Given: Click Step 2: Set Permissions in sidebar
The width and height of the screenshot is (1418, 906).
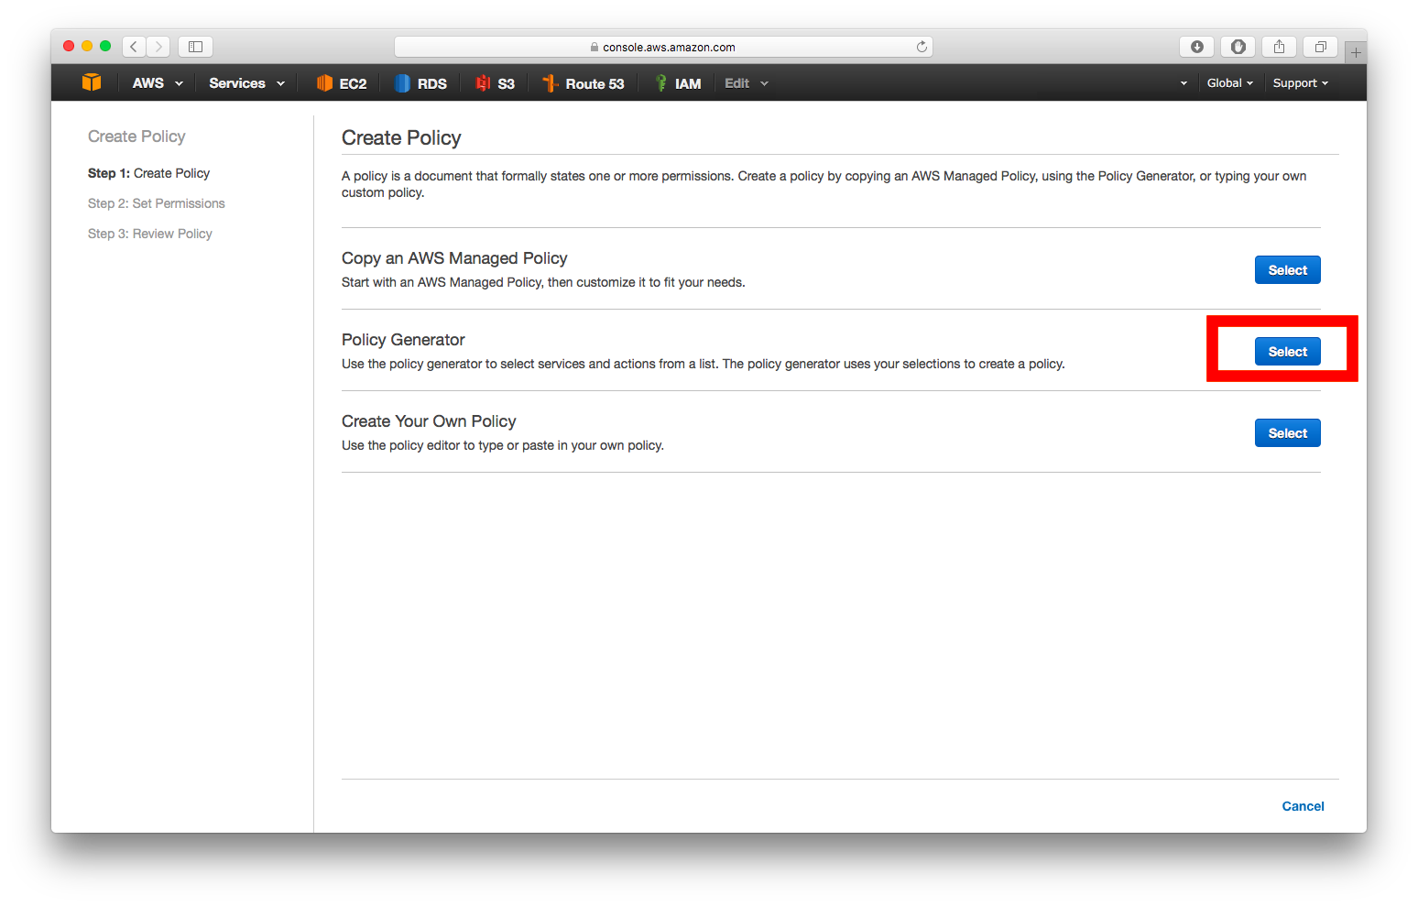Looking at the screenshot, I should point(157,203).
